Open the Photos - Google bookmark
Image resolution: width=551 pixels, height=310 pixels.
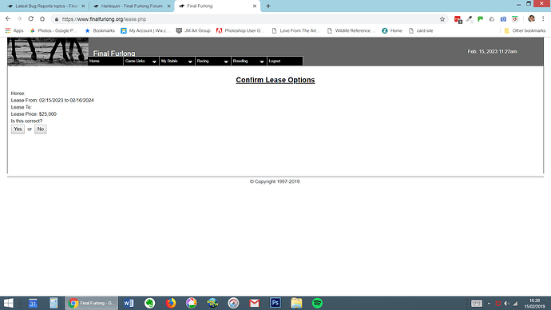click(54, 30)
